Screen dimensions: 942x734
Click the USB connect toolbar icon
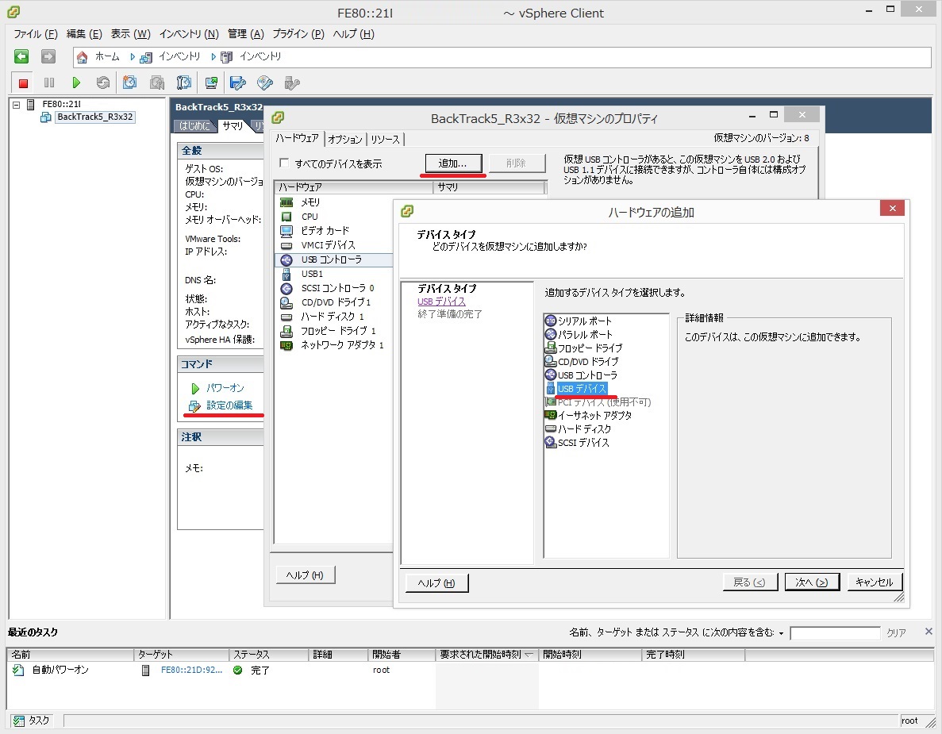coord(292,83)
